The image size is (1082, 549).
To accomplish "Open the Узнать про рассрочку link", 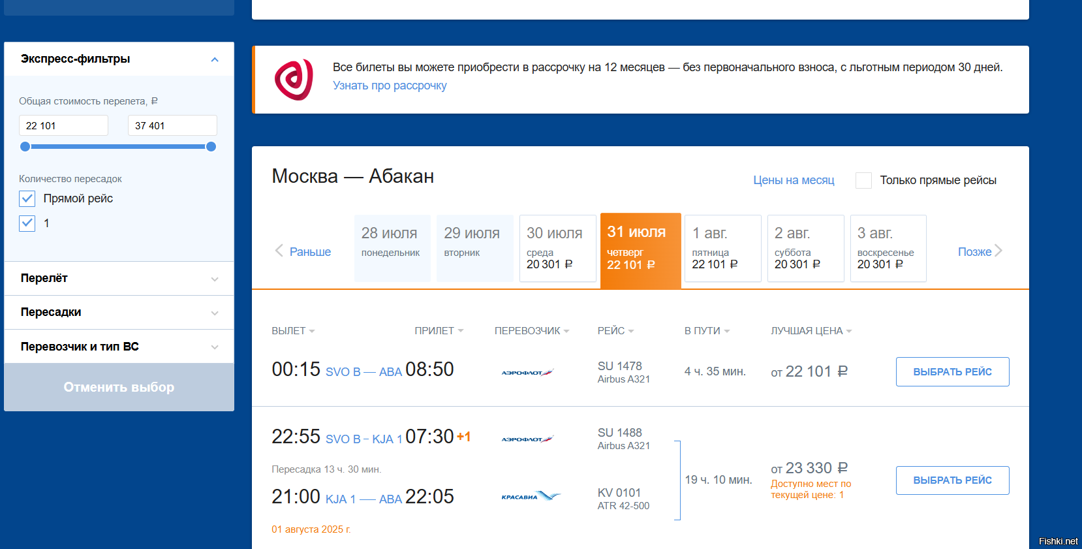I will tap(390, 86).
